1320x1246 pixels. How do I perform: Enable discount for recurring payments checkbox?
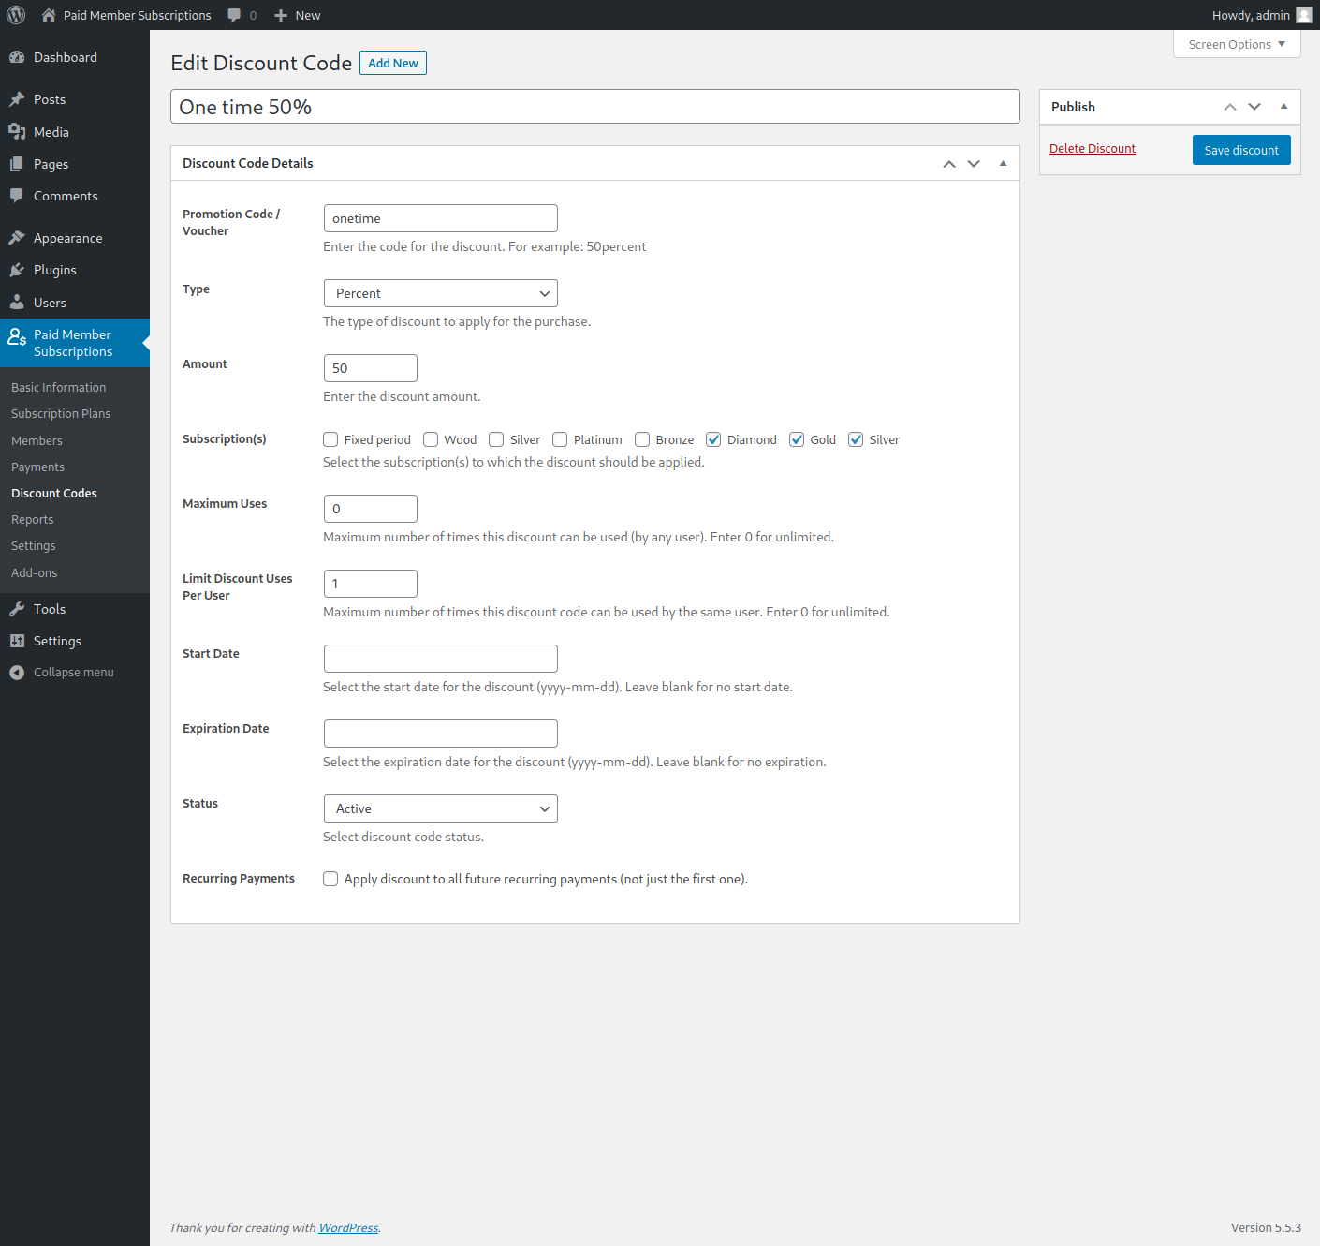click(330, 879)
